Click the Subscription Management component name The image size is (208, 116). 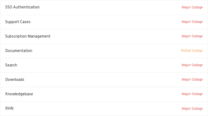coord(28,36)
